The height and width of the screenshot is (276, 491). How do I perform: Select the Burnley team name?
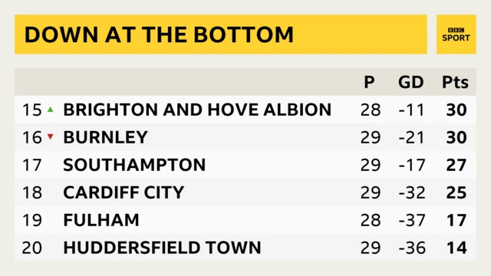106,137
